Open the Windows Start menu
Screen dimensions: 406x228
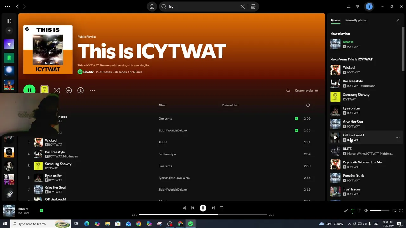click(5, 224)
